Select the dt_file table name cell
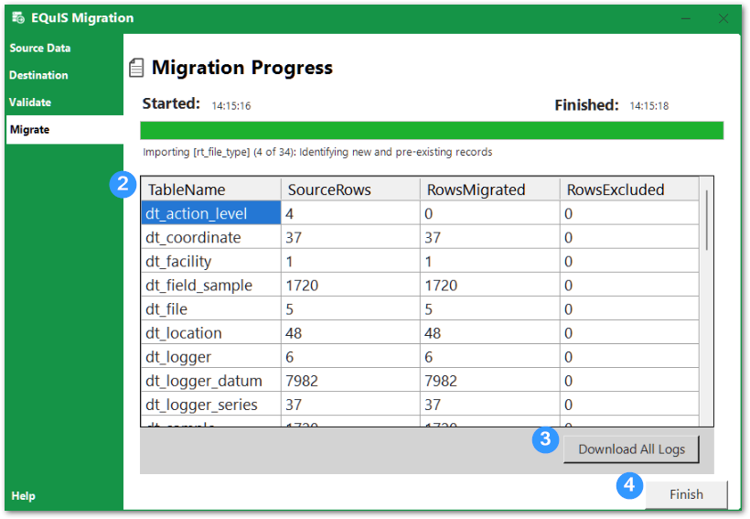This screenshot has height=519, width=750. [x=211, y=308]
